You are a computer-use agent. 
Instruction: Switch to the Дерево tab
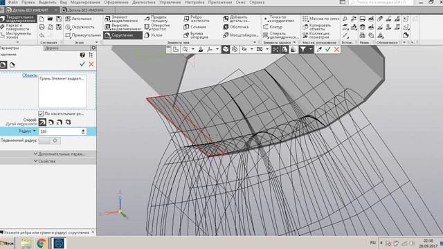(52, 48)
